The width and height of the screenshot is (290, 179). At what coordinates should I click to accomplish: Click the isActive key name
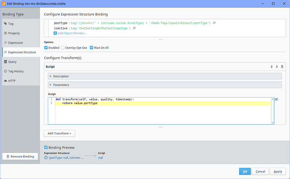click(61, 28)
